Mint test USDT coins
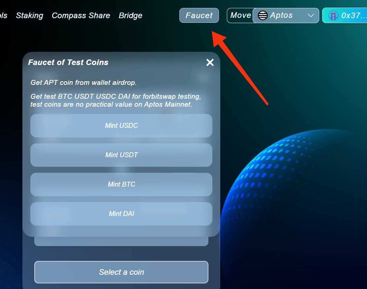 121,155
